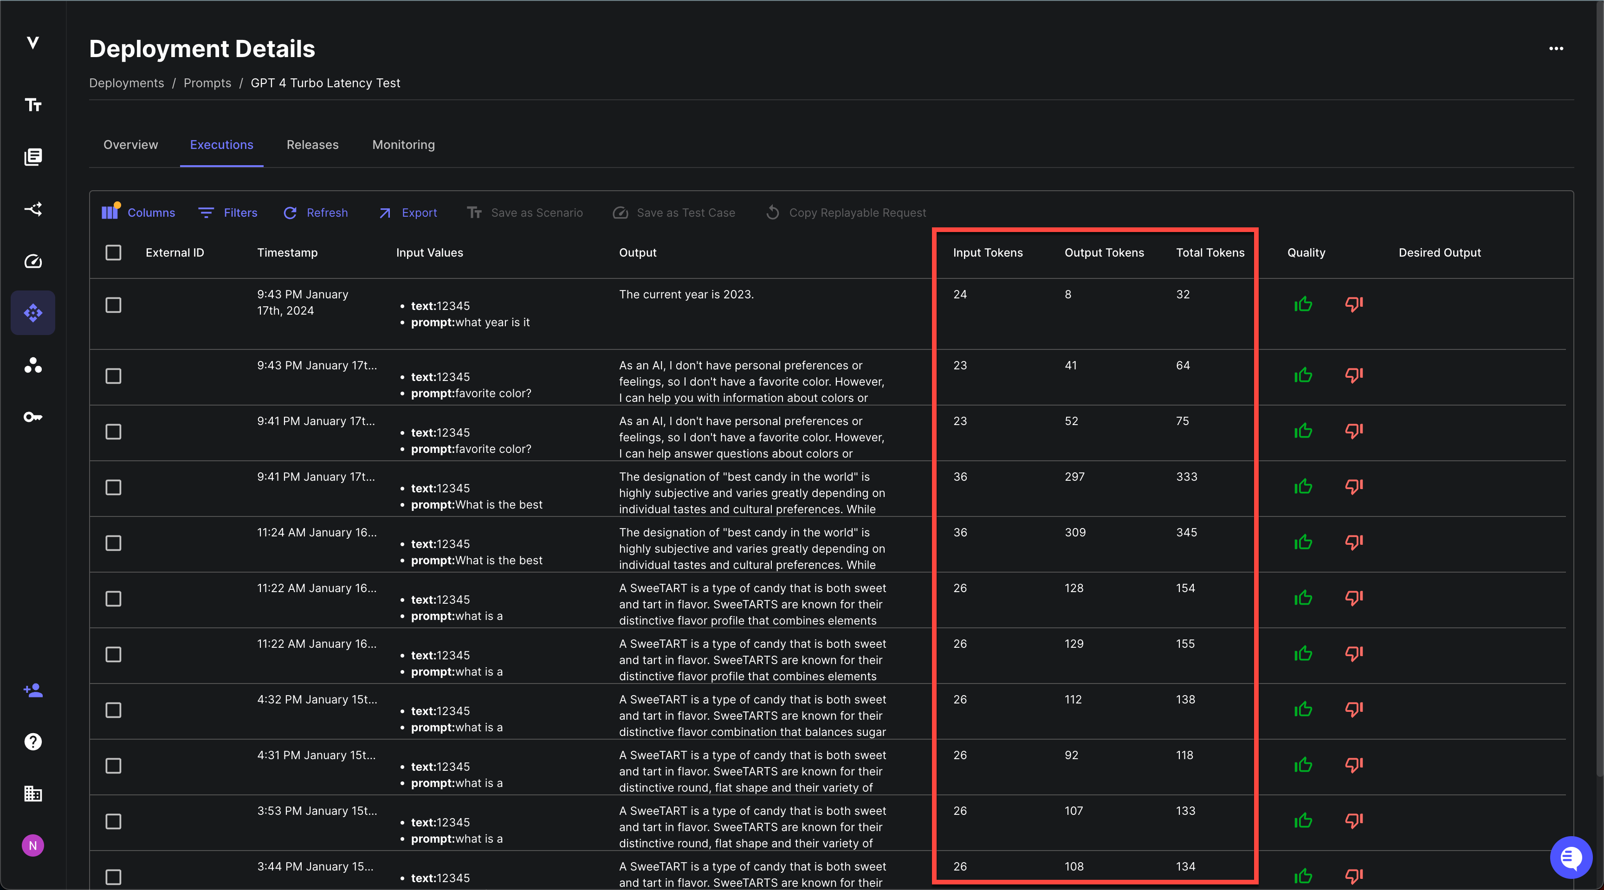Open the Columns selector
The width and height of the screenshot is (1604, 890).
click(138, 212)
